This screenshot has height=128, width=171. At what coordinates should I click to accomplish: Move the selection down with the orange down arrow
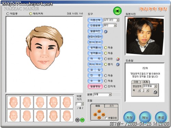coord(99,117)
